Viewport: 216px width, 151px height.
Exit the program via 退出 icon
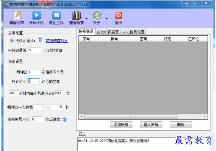click(118, 18)
